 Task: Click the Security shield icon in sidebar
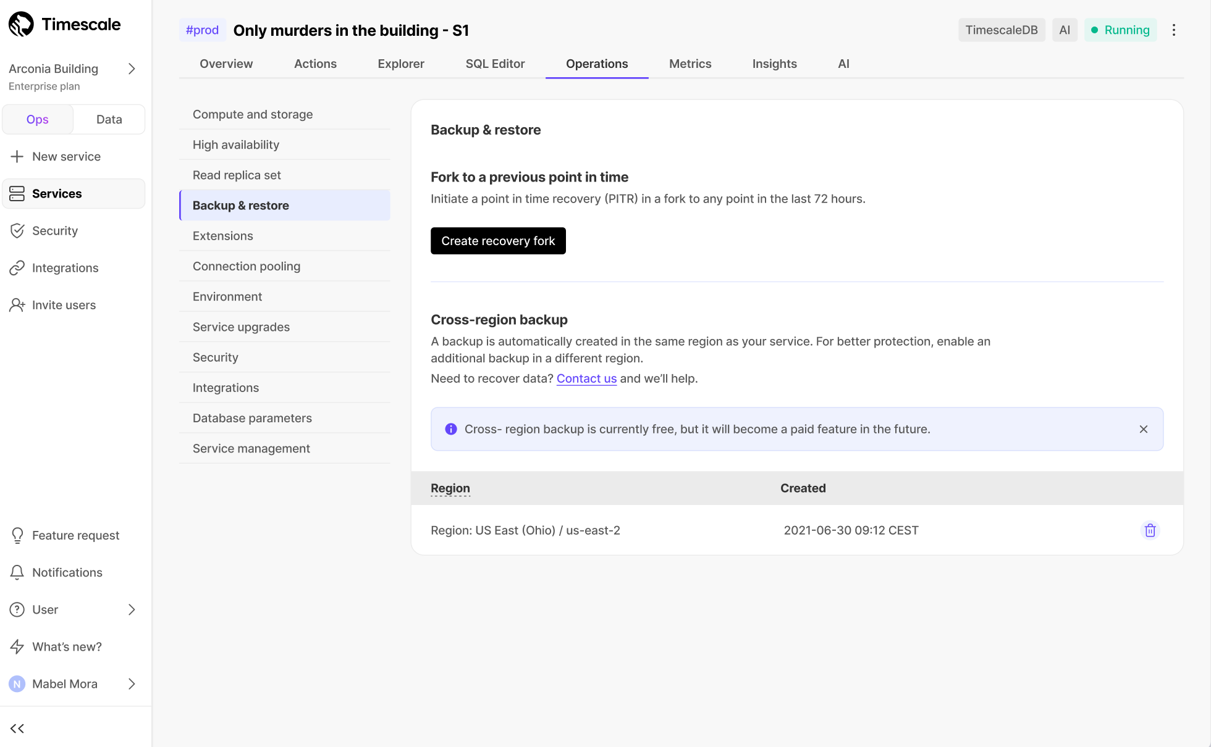tap(17, 231)
